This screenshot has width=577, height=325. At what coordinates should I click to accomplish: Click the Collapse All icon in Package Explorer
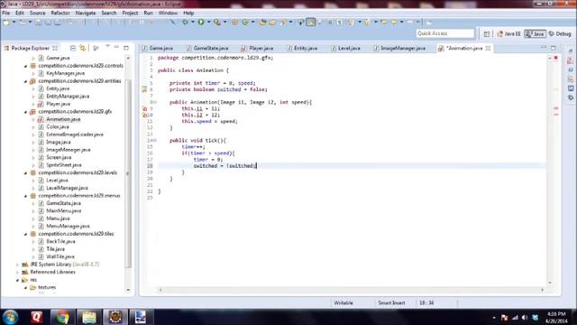[x=73, y=48]
